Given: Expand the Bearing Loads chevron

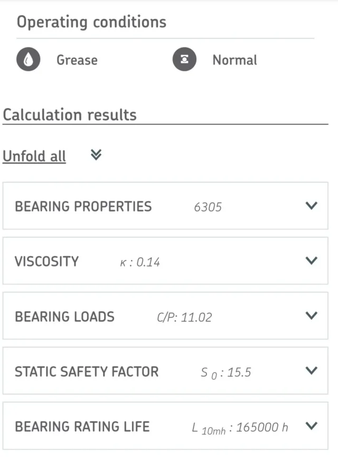Looking at the screenshot, I should [312, 316].
